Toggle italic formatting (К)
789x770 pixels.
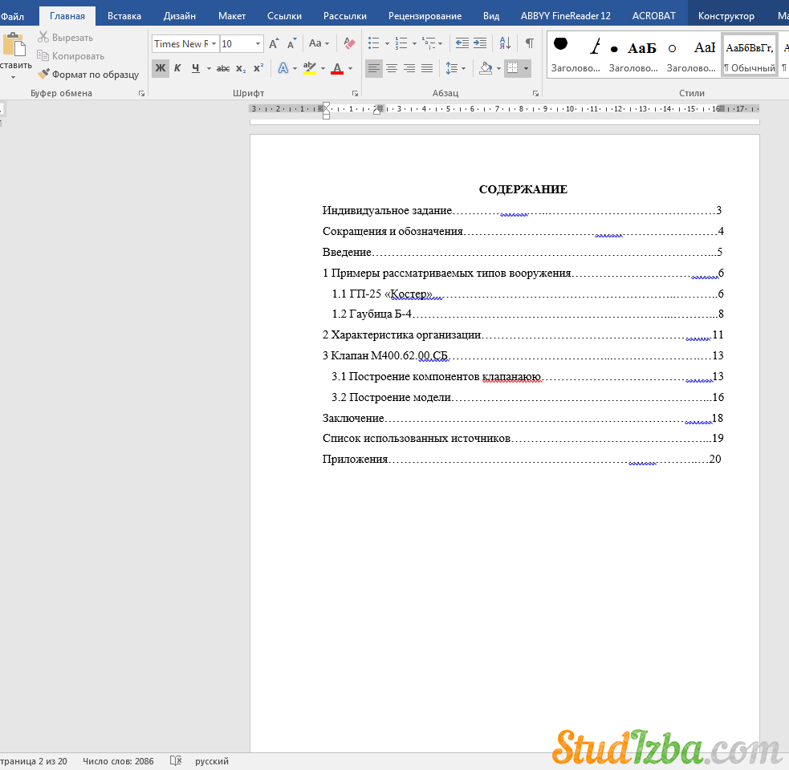(x=177, y=68)
